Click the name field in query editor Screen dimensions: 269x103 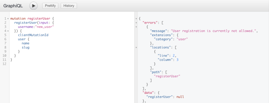pyautogui.click(x=25, y=43)
